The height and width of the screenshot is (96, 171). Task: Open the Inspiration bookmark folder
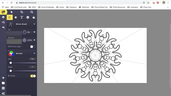pyautogui.click(x=133, y=7)
